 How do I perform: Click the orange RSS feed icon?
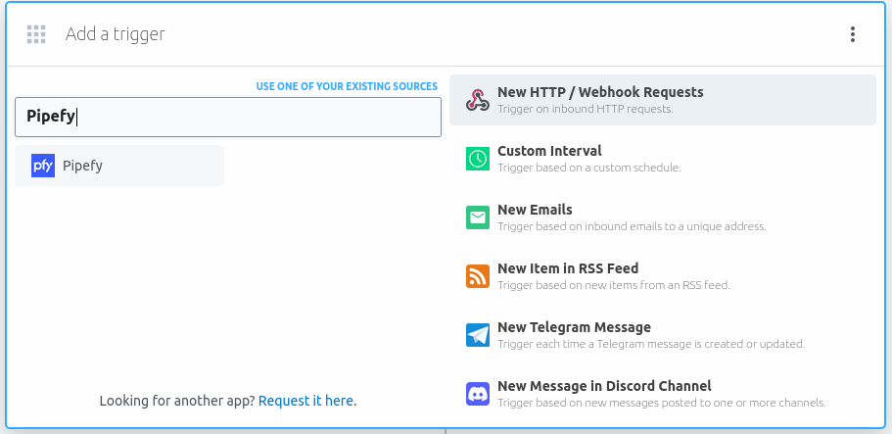coord(477,276)
